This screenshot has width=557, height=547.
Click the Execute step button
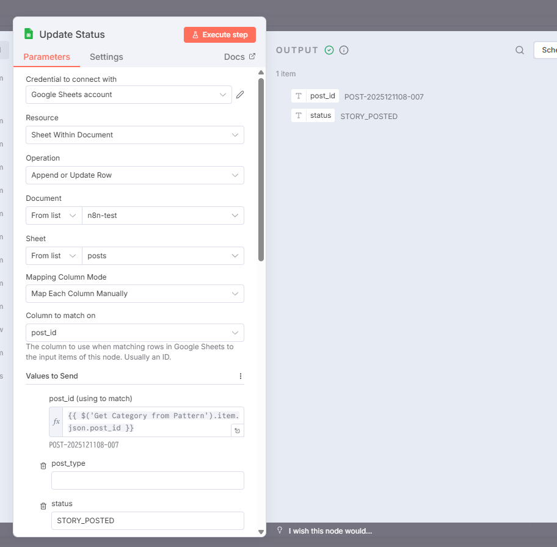click(220, 35)
